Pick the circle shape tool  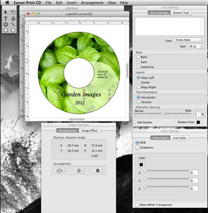pyautogui.click(x=13, y=30)
